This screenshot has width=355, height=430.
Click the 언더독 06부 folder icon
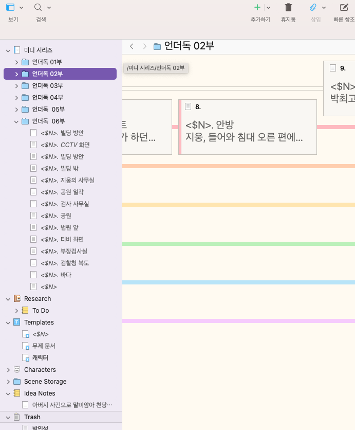25,121
